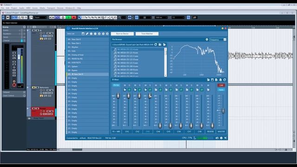Open the Audio menu in Cubase
297x167 pixels.
point(22,8)
